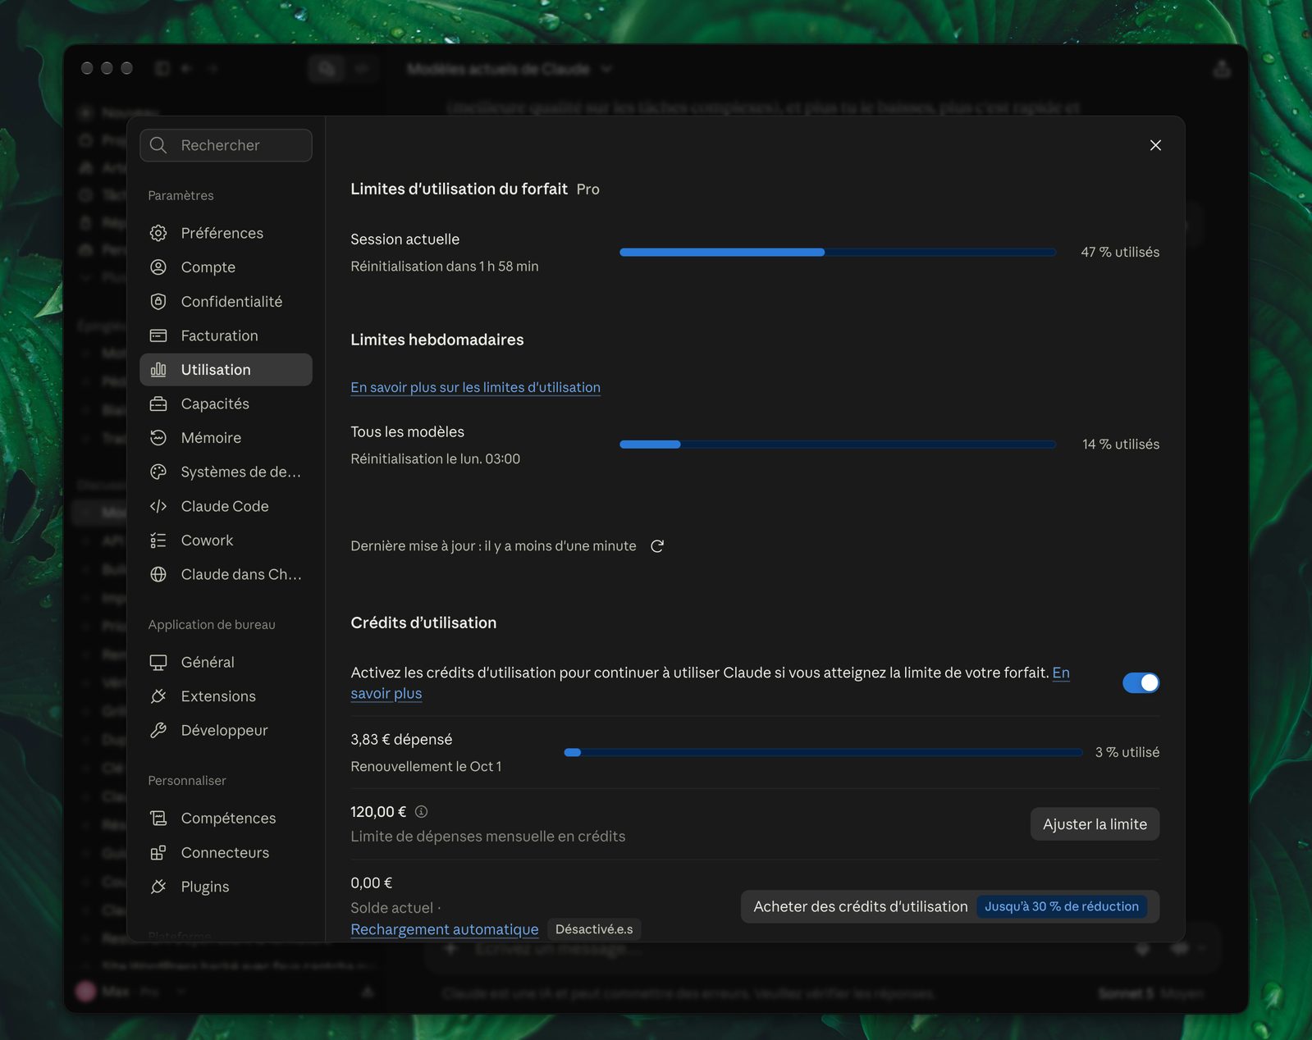
Task: Click the info icon beside 120,00 €
Action: tap(421, 812)
